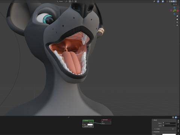Screen dimensions: 180x135
Task: Enable the Color subpanel checkbox
Action: click(x=156, y=129)
